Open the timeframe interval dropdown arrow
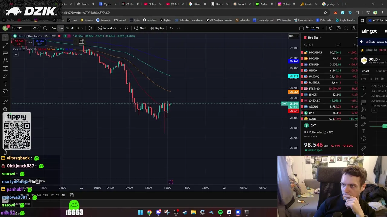 (x=82, y=28)
